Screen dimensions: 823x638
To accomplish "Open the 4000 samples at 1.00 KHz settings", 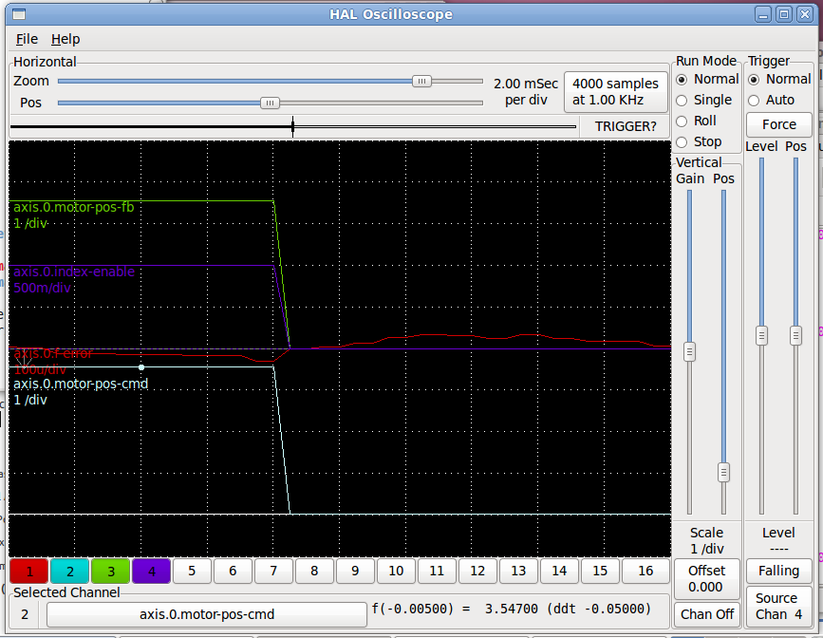I will tap(615, 92).
